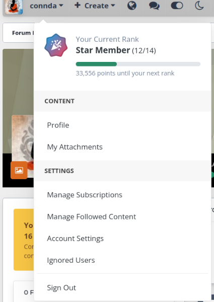The width and height of the screenshot is (214, 302).
Task: Open the messages chat bubbles icon
Action: tap(154, 6)
